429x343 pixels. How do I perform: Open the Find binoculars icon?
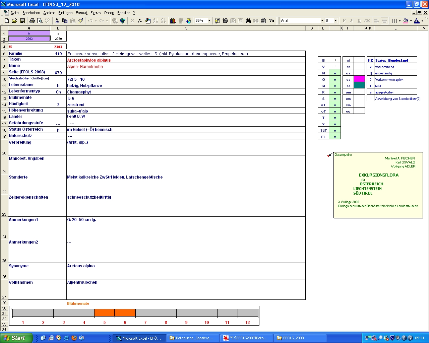[248, 21]
